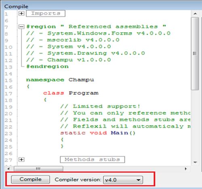This screenshot has width=202, height=189.
Task: Click the horizontal scrollbar left arrow
Action: 8,169
